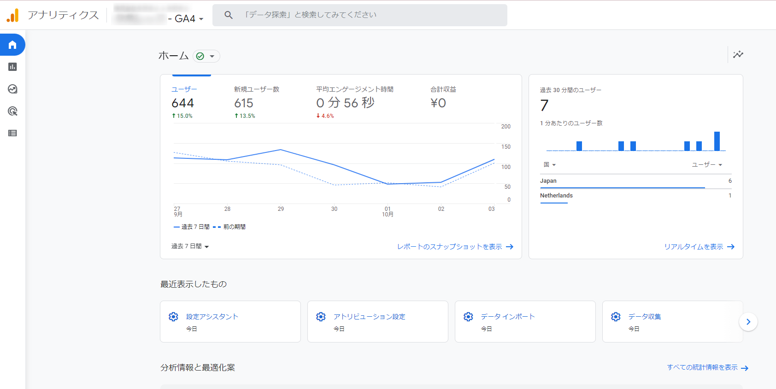
Task: Open the Home icon in sidebar
Action: tap(12, 45)
